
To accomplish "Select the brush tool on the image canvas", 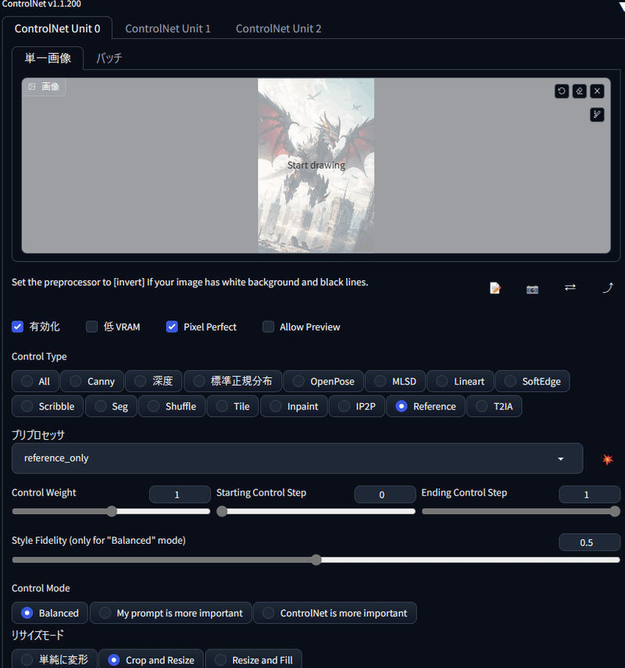I will 597,114.
